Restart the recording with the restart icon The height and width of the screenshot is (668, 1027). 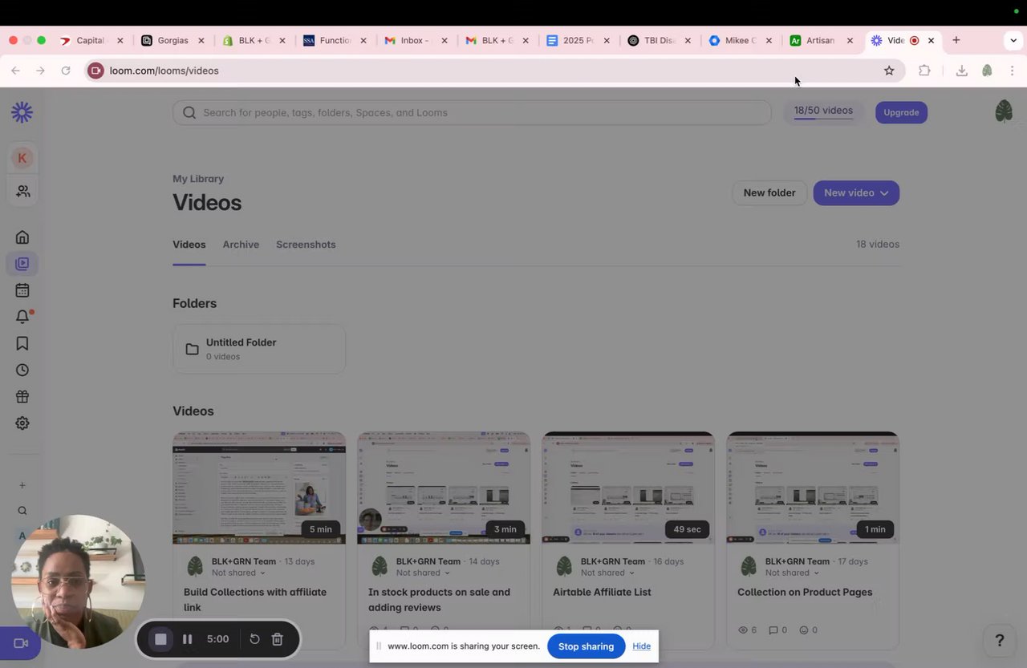pos(254,639)
